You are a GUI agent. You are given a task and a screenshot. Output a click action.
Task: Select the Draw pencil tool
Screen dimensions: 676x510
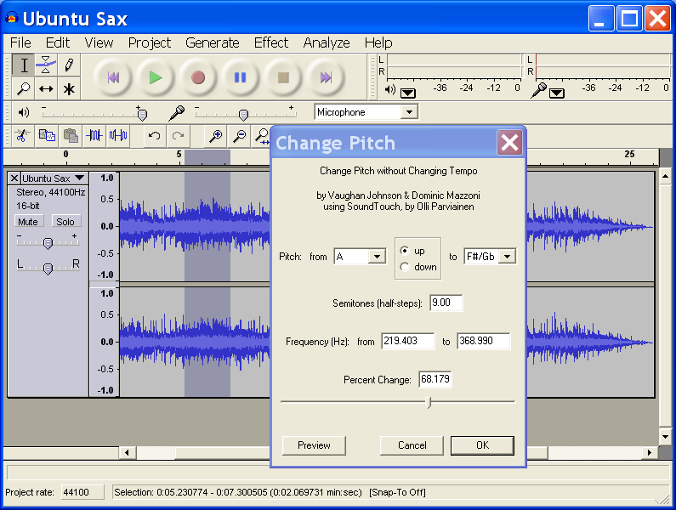69,65
